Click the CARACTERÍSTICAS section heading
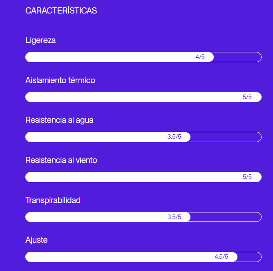 point(61,11)
